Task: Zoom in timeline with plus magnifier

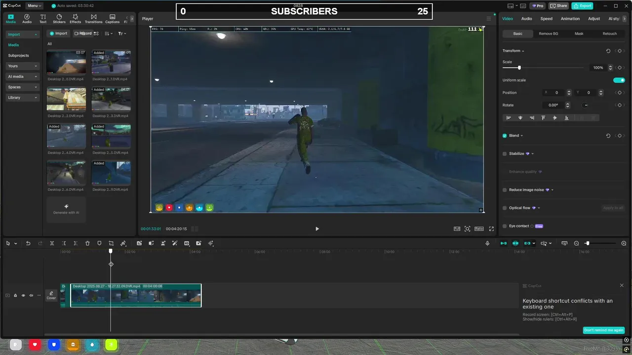Action: (x=624, y=243)
